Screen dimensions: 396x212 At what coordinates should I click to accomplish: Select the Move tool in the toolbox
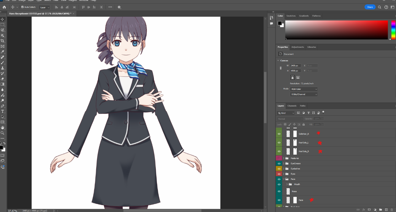[x=3, y=19]
